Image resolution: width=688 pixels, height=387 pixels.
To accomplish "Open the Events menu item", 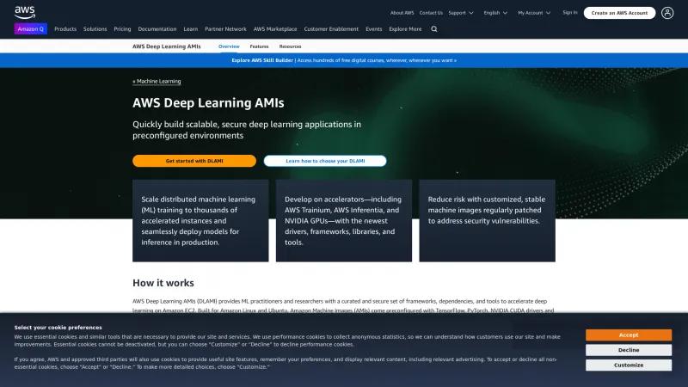I will [374, 29].
